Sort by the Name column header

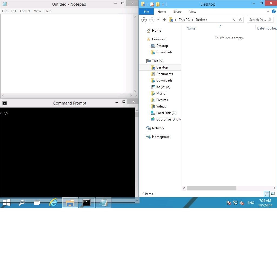tap(191, 28)
